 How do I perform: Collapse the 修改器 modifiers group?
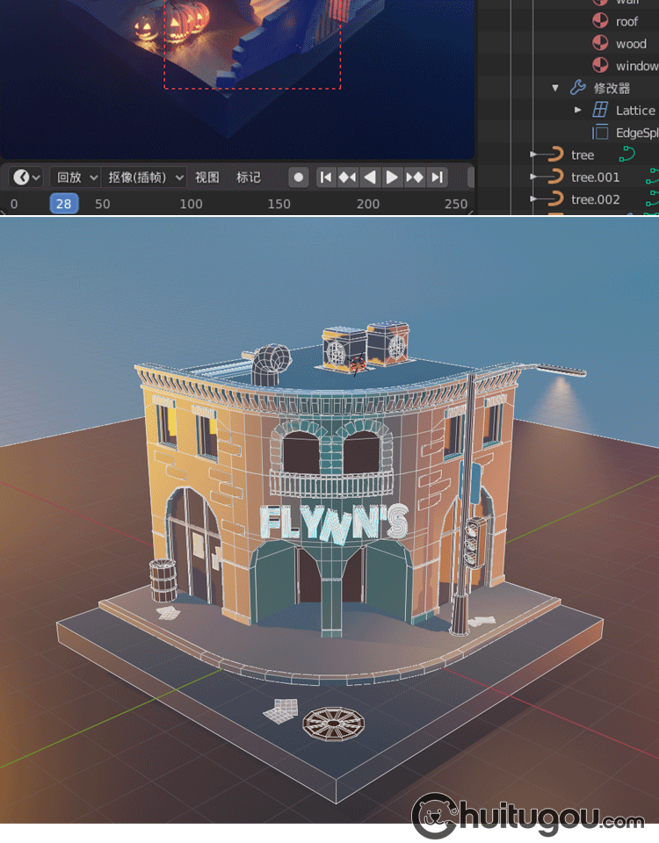[x=555, y=88]
